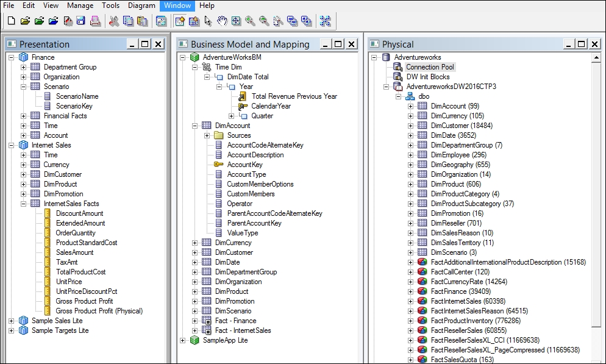Collapse the Scenario table in Presentation
Screen dimensions: 606x364
[x=23, y=87]
